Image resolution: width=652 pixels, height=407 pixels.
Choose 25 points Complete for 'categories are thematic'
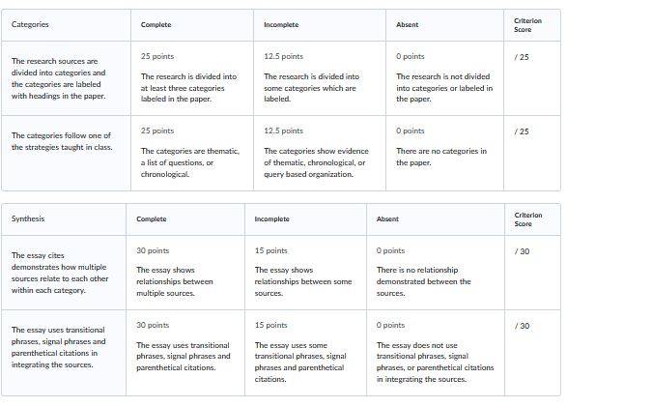pyautogui.click(x=192, y=153)
